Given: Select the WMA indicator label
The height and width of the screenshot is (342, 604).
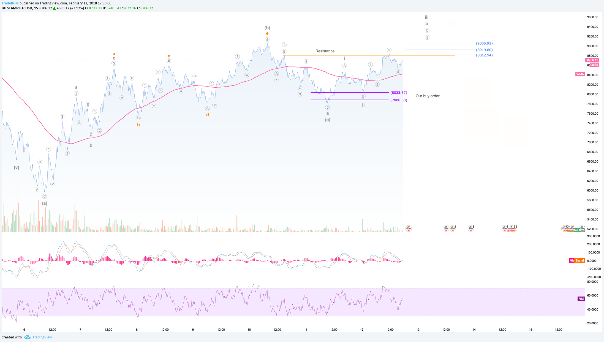Looking at the screenshot, I should pos(580,74).
